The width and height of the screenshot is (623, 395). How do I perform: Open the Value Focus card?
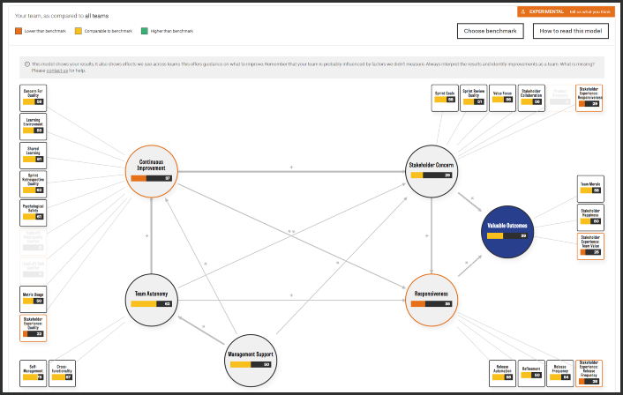[503, 98]
